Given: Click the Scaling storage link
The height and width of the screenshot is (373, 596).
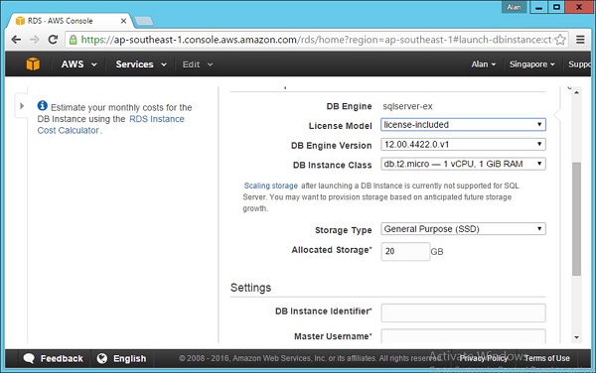Looking at the screenshot, I should coord(270,186).
